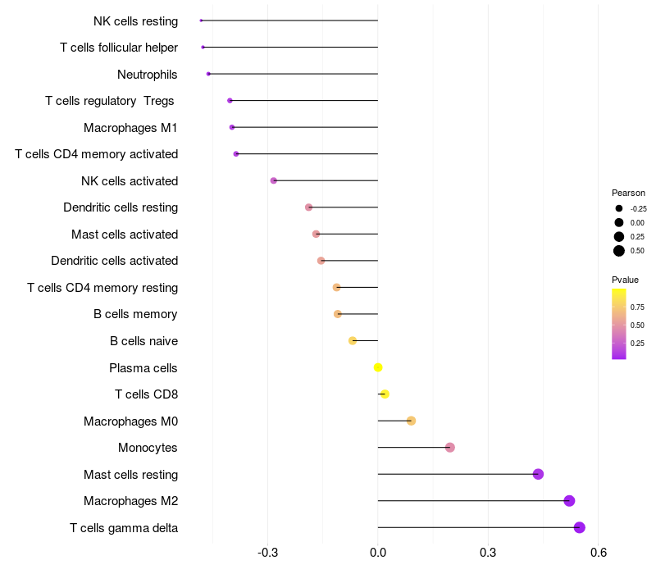Viewport: 656px width, 574px height.
Task: Select the NK cells resting tiny dot
Action: tap(201, 20)
